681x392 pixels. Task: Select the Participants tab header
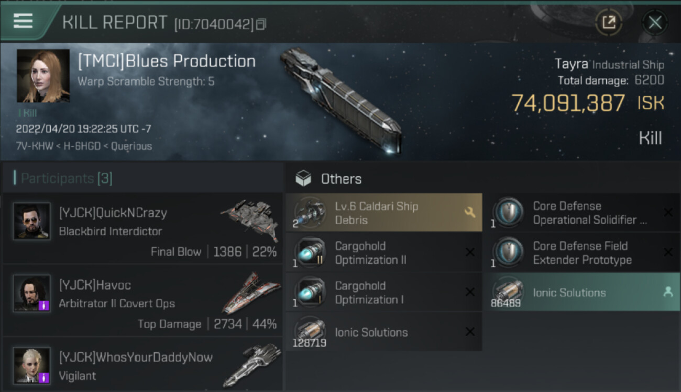point(66,179)
